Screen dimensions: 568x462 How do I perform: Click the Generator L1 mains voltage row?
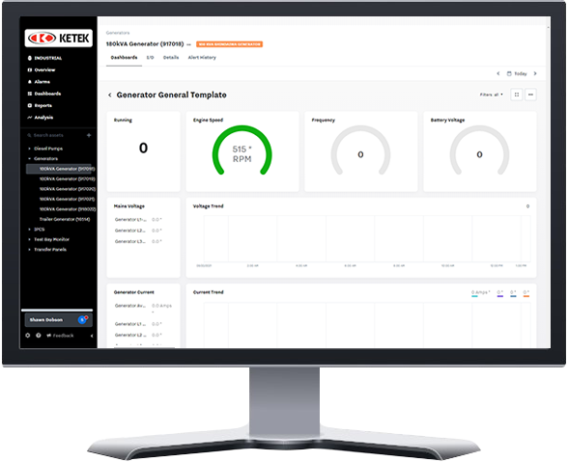pyautogui.click(x=138, y=220)
